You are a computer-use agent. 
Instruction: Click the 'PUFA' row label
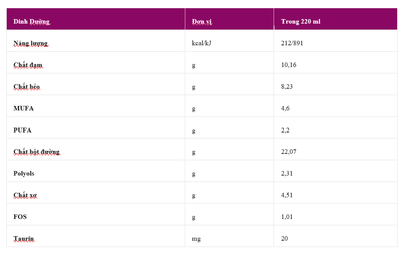click(x=22, y=130)
